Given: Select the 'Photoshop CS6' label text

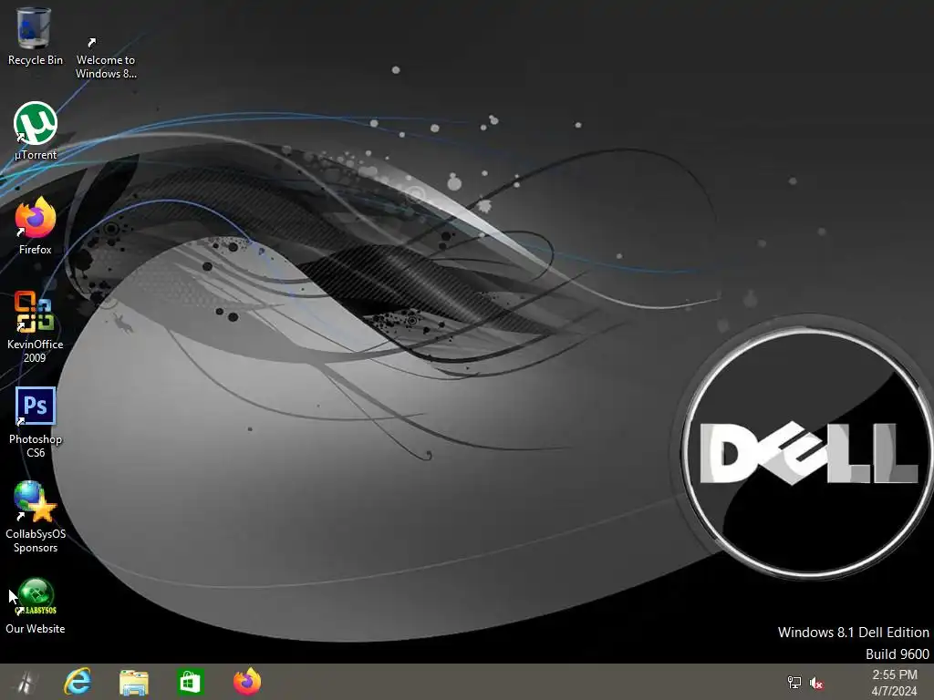Looking at the screenshot, I should click(x=36, y=446).
